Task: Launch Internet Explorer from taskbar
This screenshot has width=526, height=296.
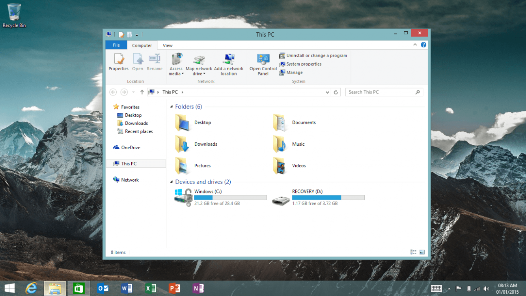Action: 31,289
